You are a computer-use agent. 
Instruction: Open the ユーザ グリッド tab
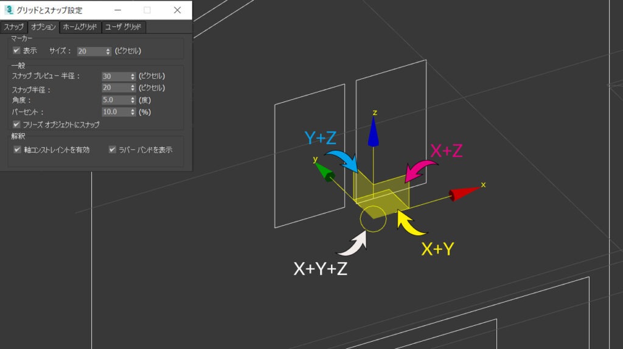[123, 27]
